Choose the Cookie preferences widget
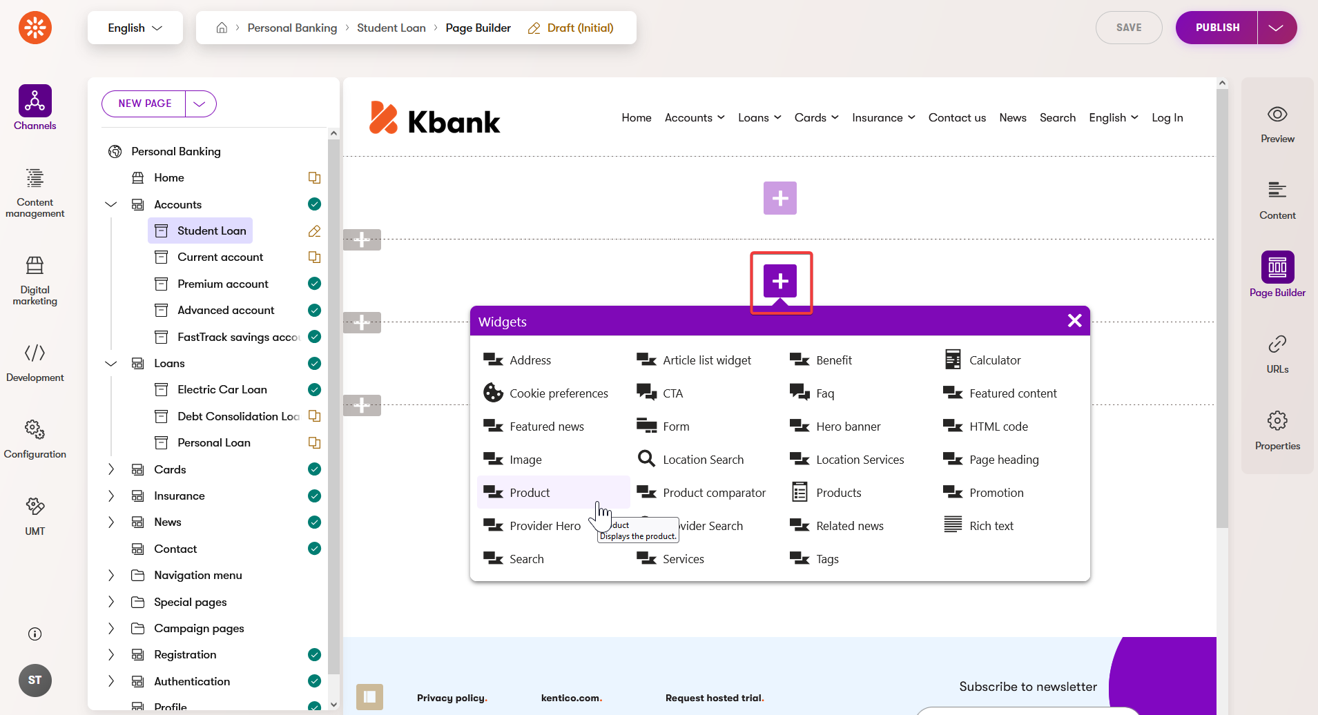1318x715 pixels. pyautogui.click(x=558, y=393)
